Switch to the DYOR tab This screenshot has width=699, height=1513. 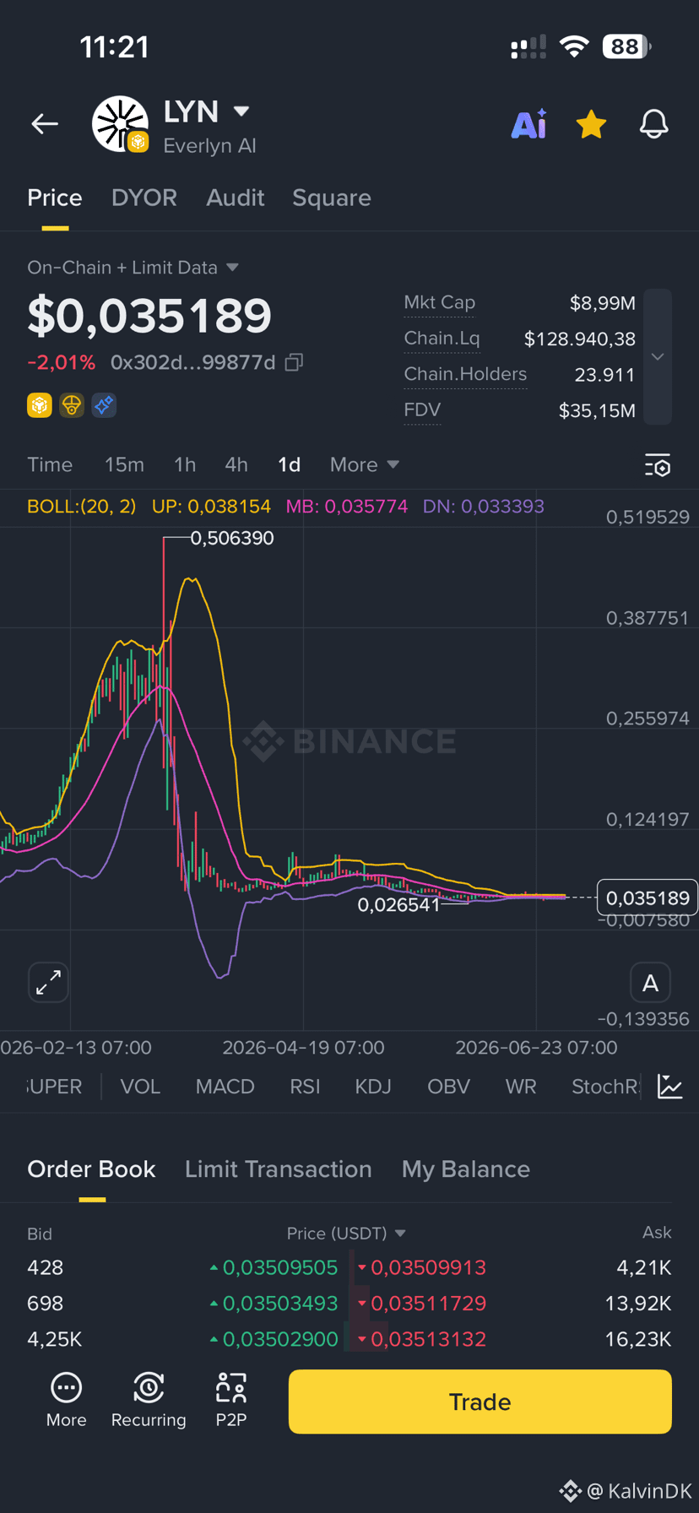point(144,198)
